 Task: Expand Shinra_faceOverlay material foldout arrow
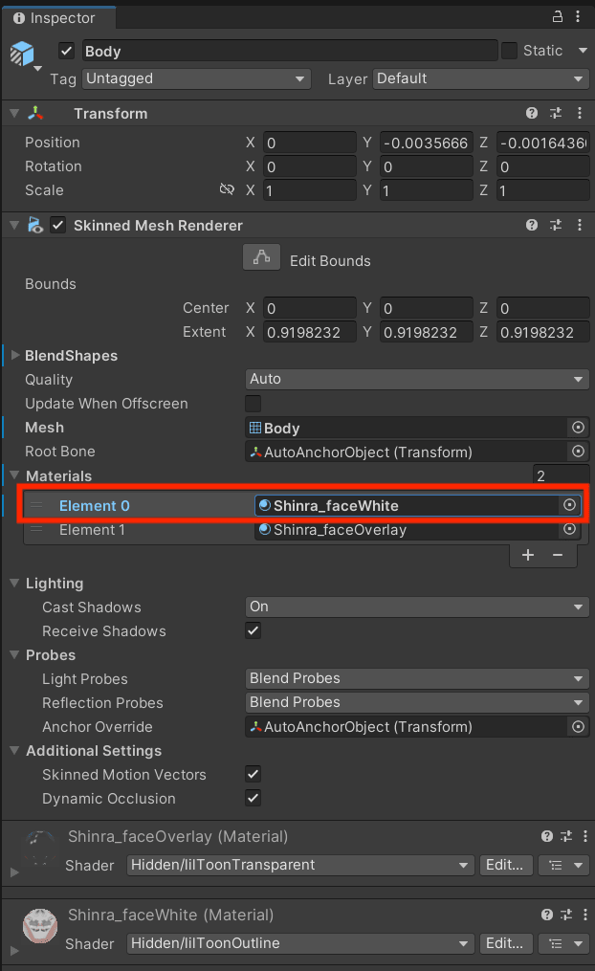(x=15, y=872)
